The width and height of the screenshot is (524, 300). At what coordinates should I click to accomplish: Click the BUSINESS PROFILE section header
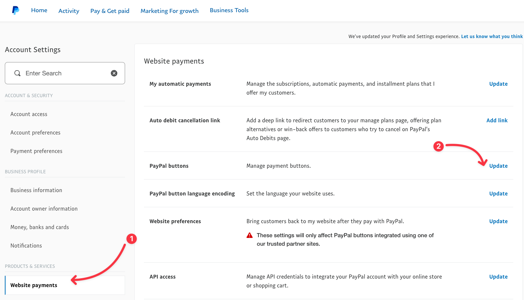coord(25,172)
